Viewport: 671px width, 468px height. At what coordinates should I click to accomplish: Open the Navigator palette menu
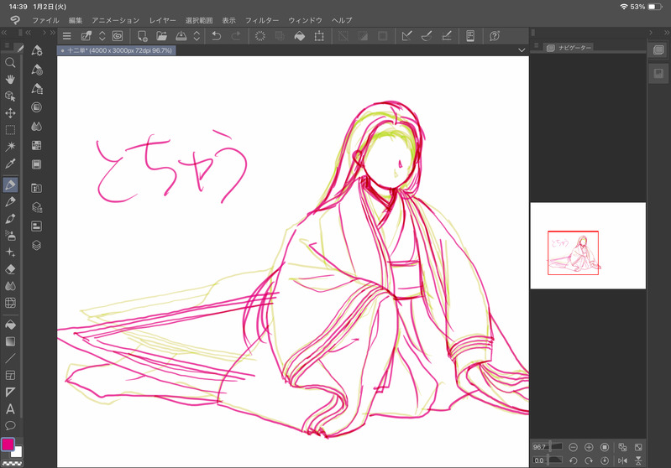[x=536, y=45]
